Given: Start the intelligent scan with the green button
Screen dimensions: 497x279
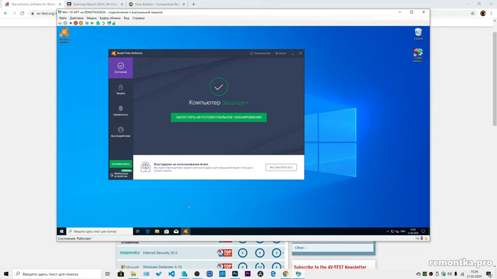Looking at the screenshot, I should (x=219, y=117).
